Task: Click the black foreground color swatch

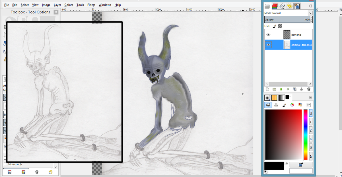Action: 274,166
